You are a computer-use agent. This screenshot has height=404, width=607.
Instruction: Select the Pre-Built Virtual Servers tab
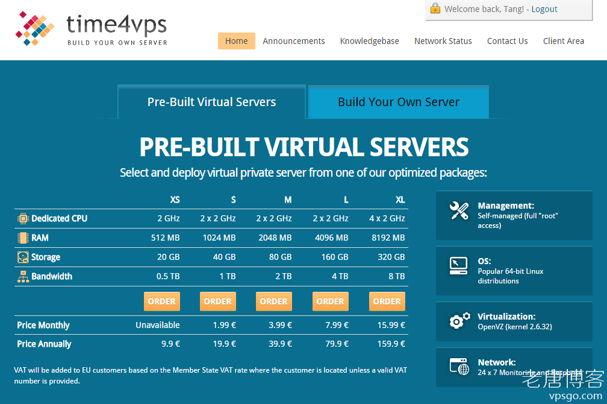(x=212, y=102)
